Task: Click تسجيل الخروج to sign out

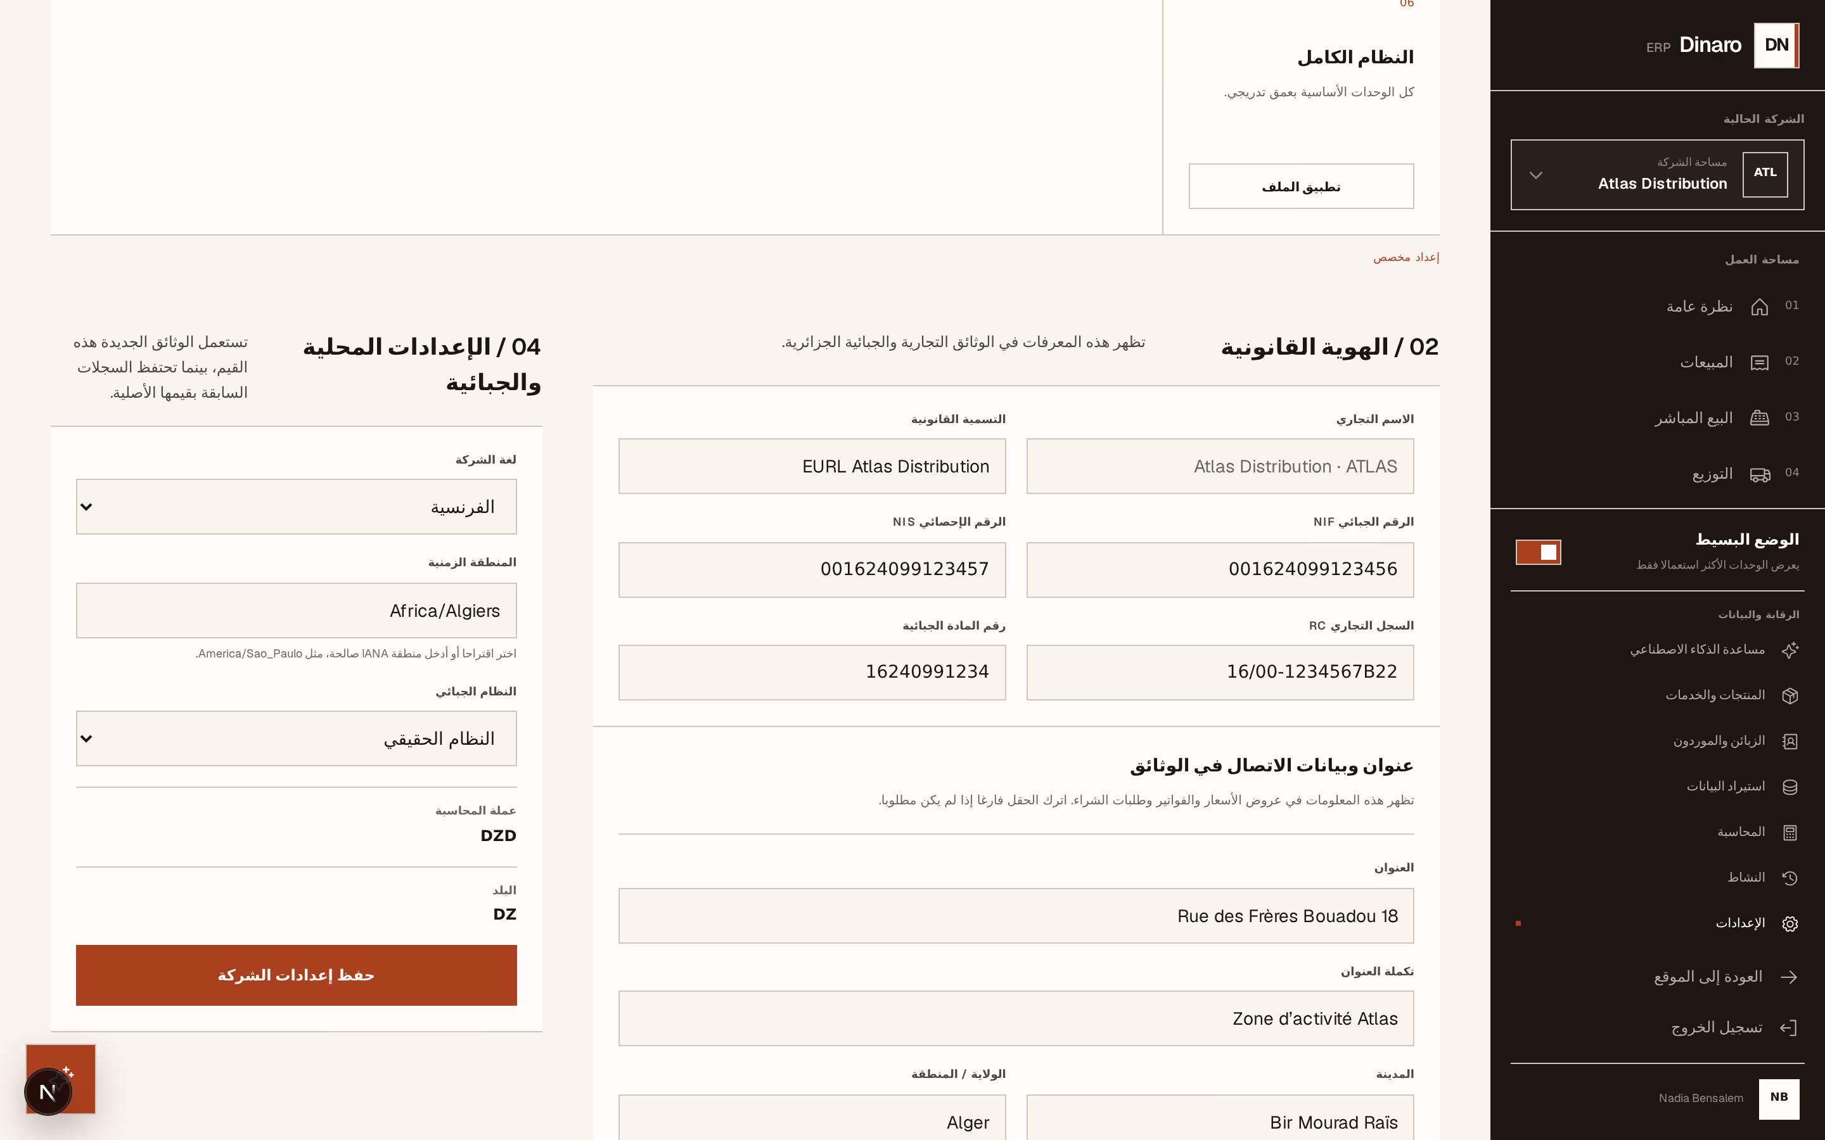Action: (x=1717, y=1028)
